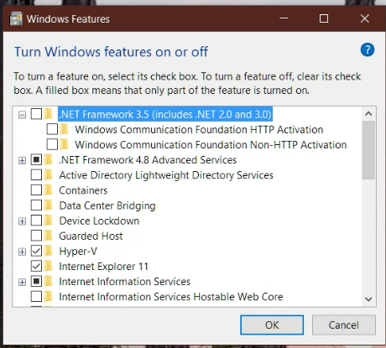The height and width of the screenshot is (348, 386).
Task: Click the folder icon beside Data Center Bridging
Action: 49,205
